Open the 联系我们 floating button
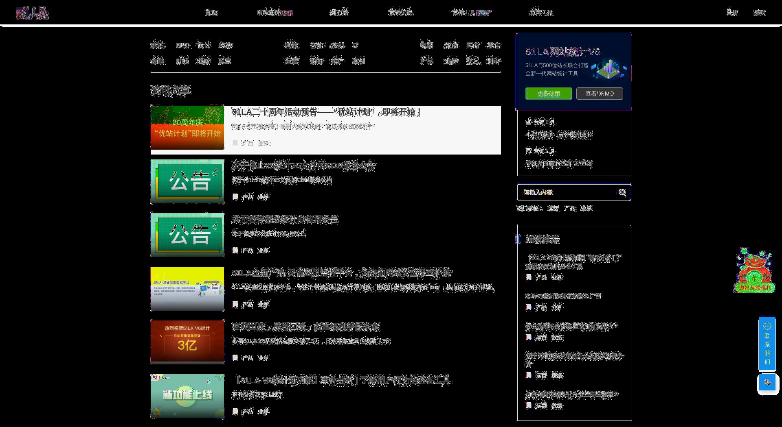 (767, 344)
